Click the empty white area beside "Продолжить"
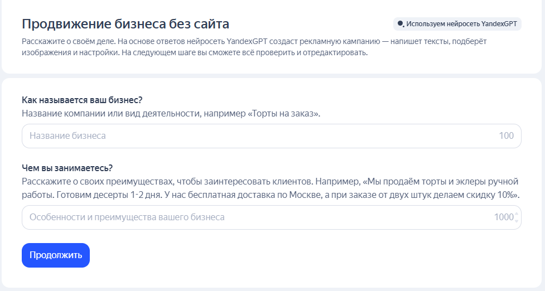The height and width of the screenshot is (291, 545). click(306, 255)
